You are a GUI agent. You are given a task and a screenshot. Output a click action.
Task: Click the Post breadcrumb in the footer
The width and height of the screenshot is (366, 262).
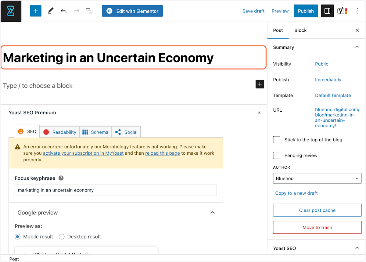(14, 259)
